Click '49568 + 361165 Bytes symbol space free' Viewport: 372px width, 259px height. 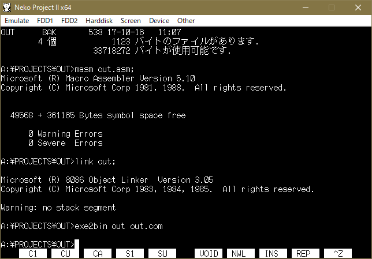tap(98, 115)
